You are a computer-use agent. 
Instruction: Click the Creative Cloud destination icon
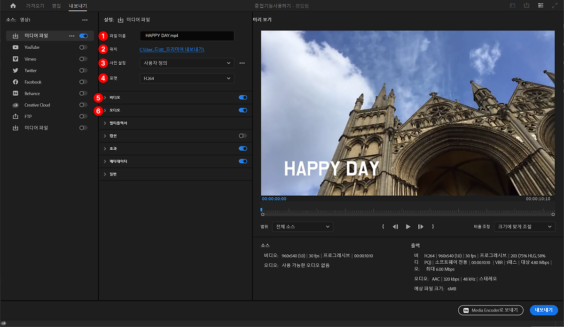pos(16,105)
